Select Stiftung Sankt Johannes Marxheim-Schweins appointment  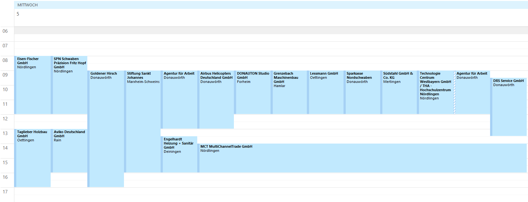pyautogui.click(x=142, y=121)
